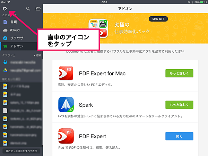Open settings via the gear icon
This screenshot has width=208, height=156.
click(5, 9)
